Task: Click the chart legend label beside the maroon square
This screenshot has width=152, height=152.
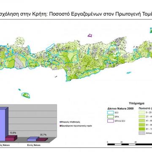Action: (77, 126)
